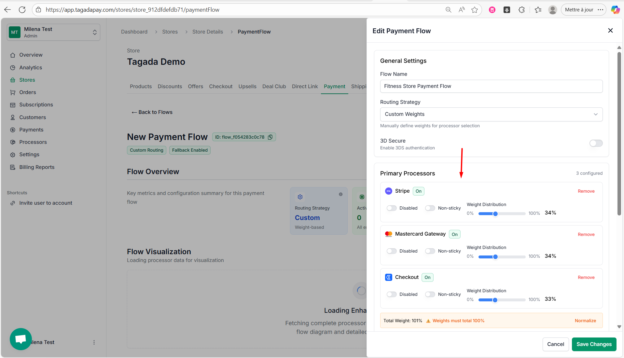The image size is (624, 358).
Task: Copy the flow ID to clipboard
Action: coord(270,137)
